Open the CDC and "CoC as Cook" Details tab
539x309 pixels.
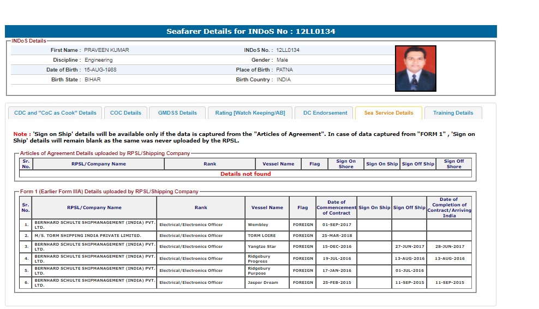[x=55, y=113]
